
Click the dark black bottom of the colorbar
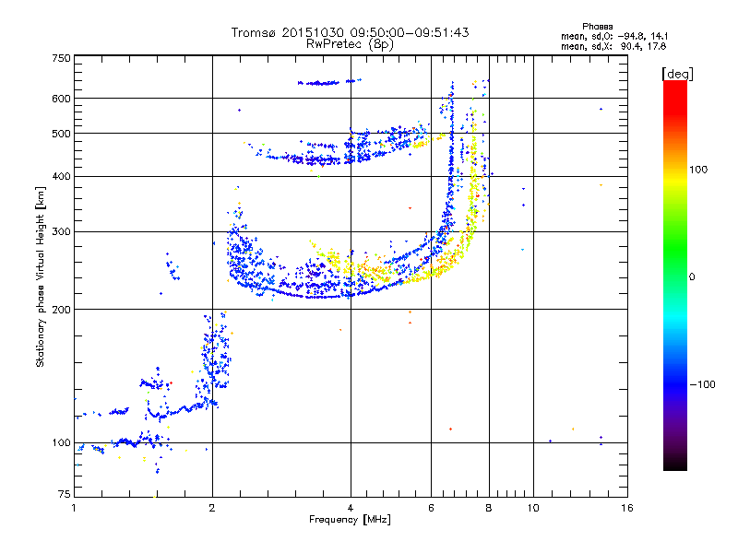(x=675, y=464)
